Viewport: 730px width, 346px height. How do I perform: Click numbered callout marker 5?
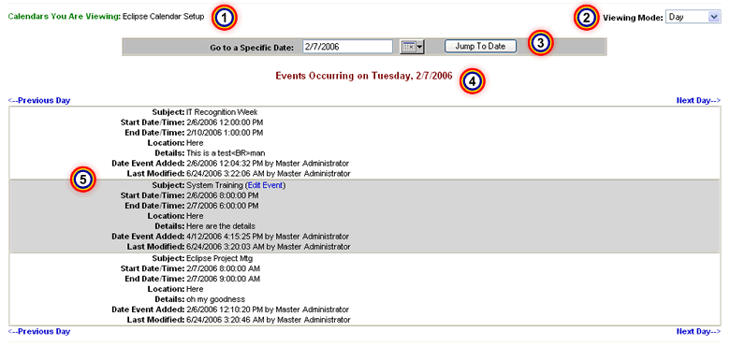click(x=83, y=180)
